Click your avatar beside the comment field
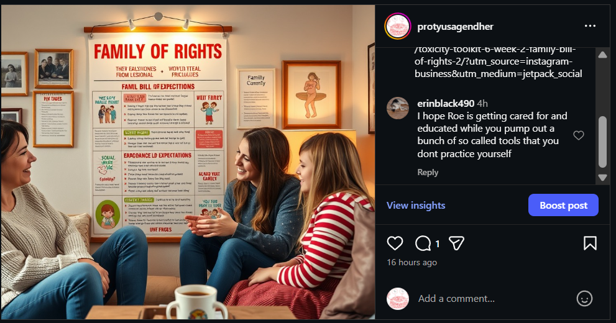 click(398, 299)
